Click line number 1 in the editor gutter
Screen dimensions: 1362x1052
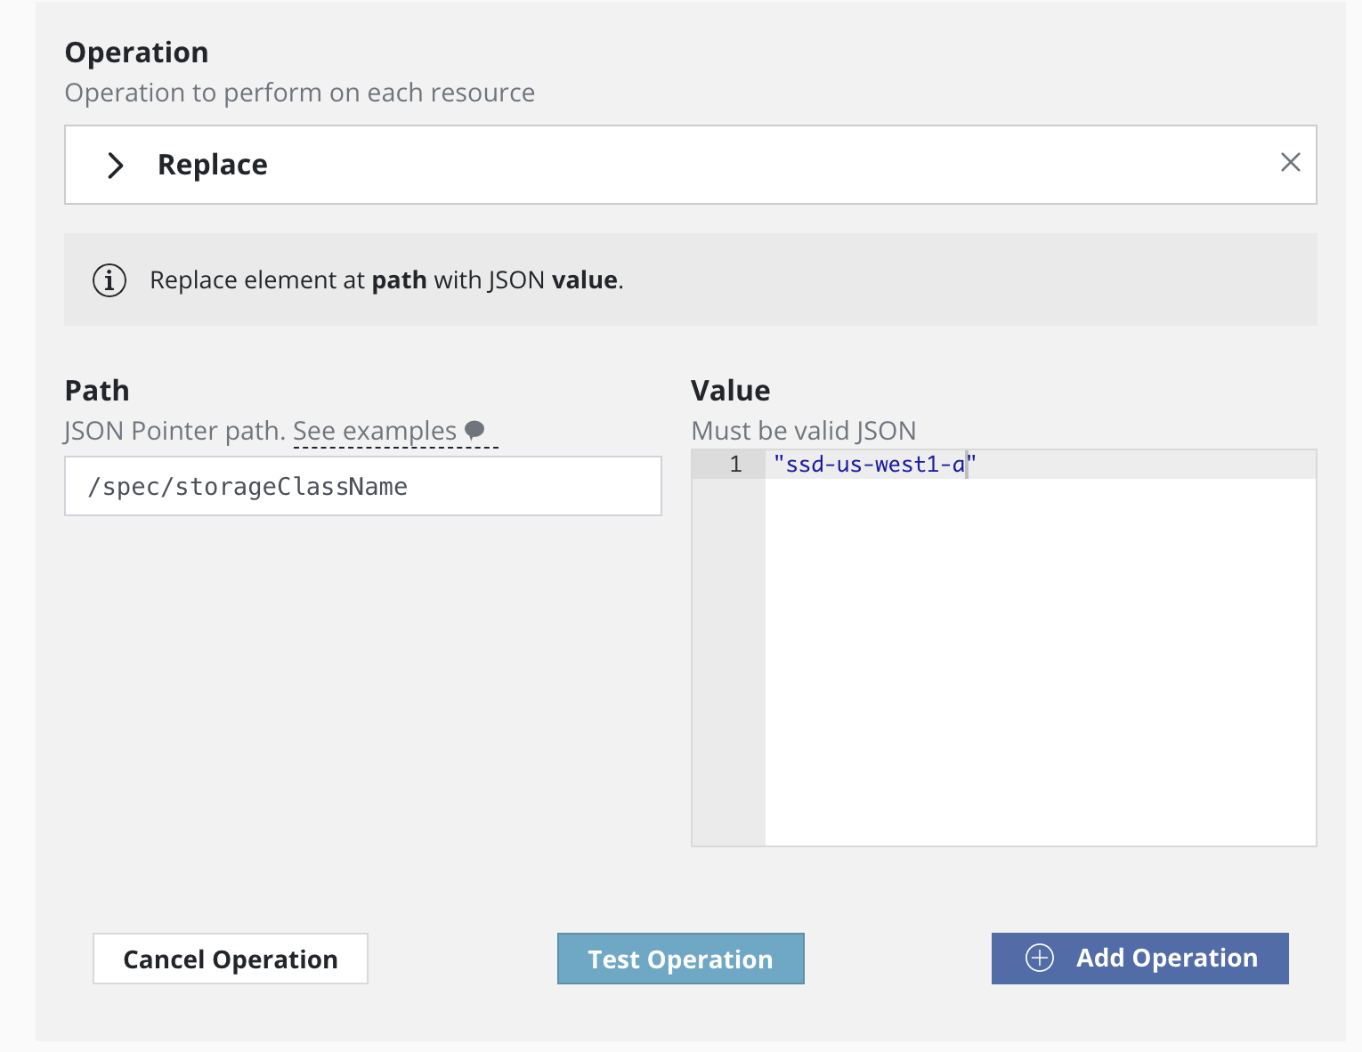(x=734, y=465)
